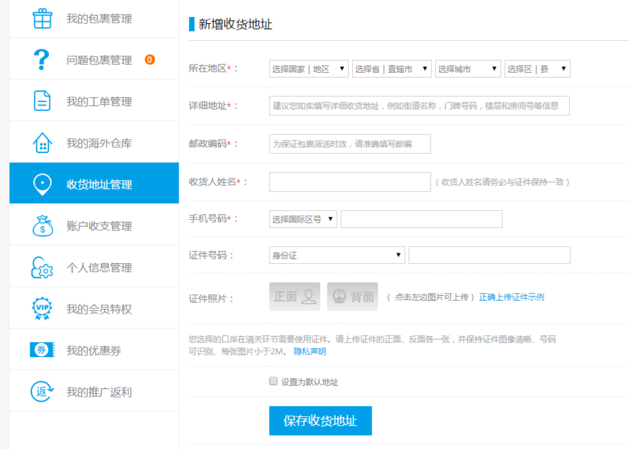
Task: Open the 隐私声明 link
Action: 310,352
